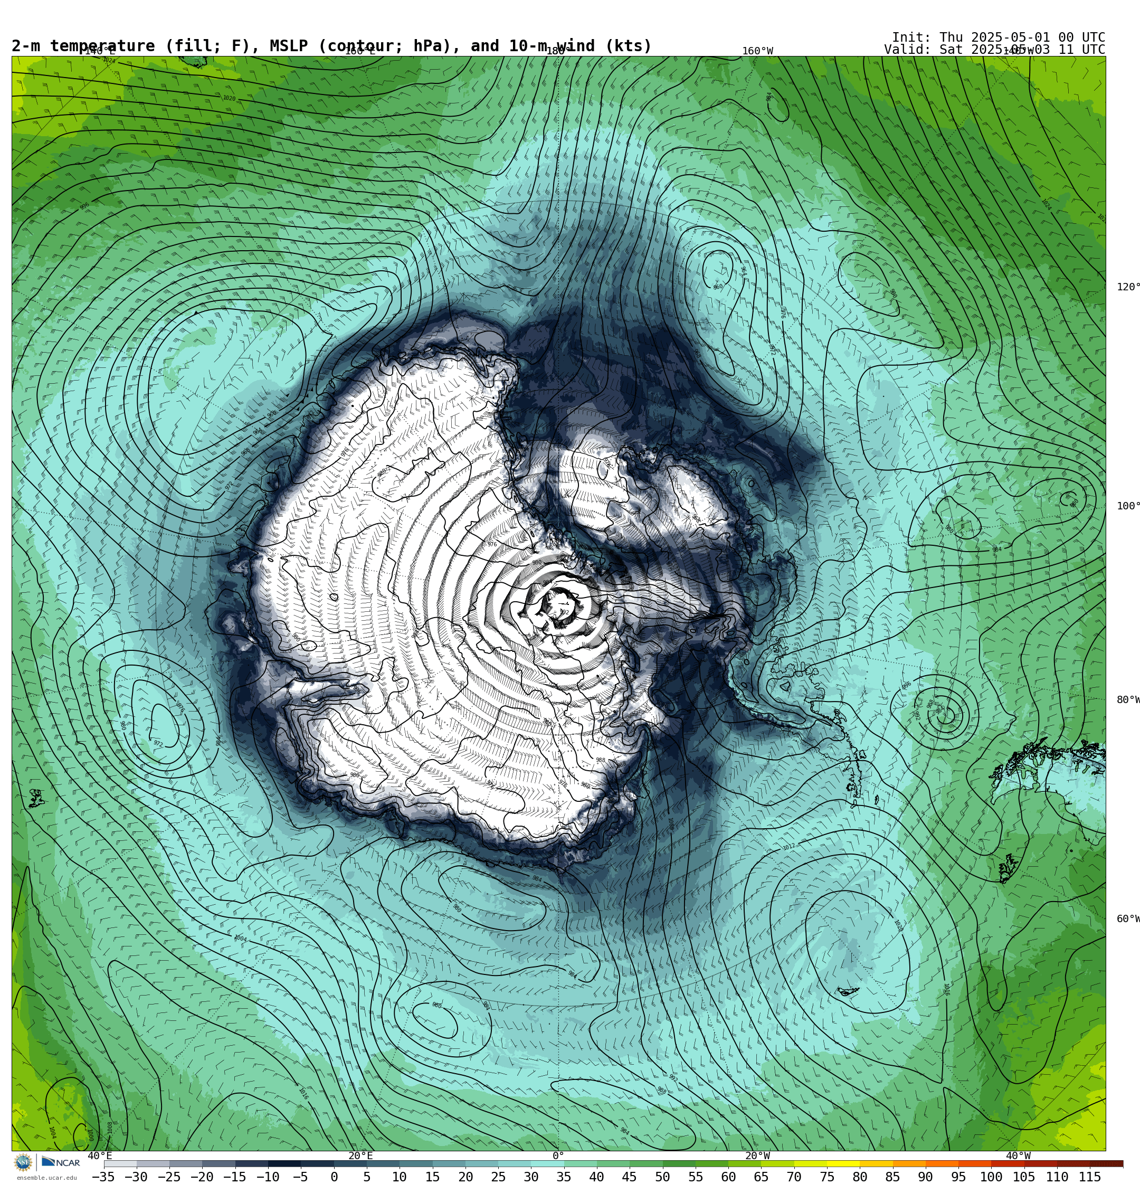
Task: Click the 0 colorbar tick label
Action: pyautogui.click(x=334, y=1177)
